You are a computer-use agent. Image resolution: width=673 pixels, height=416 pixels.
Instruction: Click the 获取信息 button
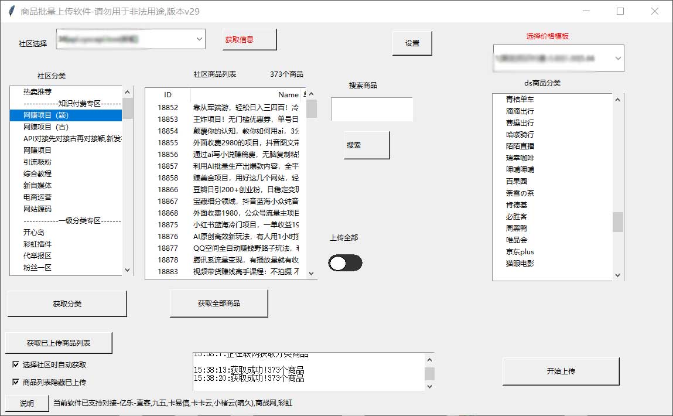(250, 39)
